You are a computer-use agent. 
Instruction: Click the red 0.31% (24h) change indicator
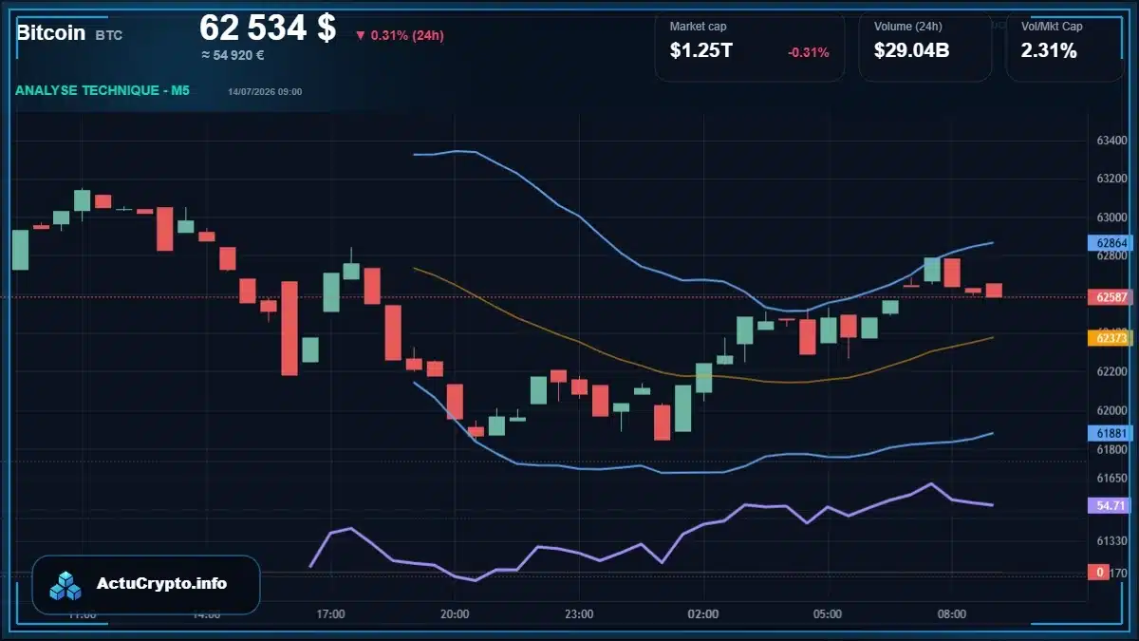tap(400, 35)
